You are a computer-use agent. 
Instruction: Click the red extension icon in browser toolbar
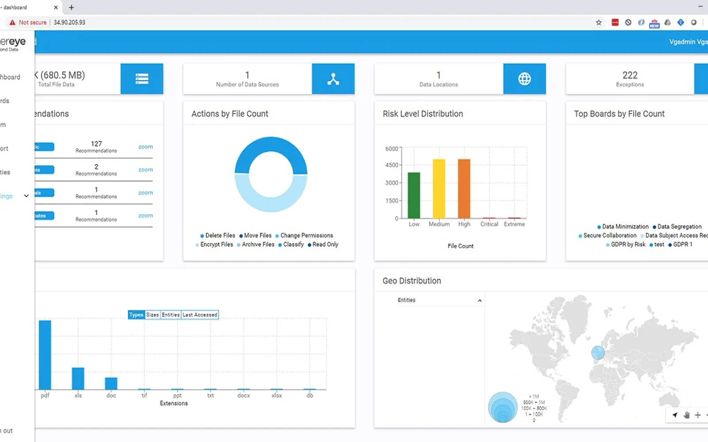615,22
